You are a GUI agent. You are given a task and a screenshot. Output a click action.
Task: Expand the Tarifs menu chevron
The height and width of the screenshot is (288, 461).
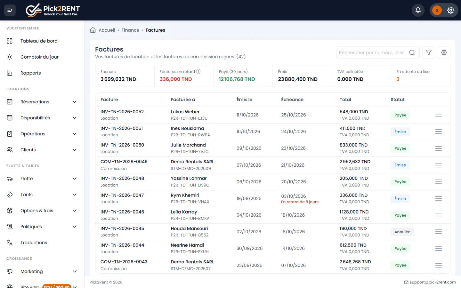75,195
